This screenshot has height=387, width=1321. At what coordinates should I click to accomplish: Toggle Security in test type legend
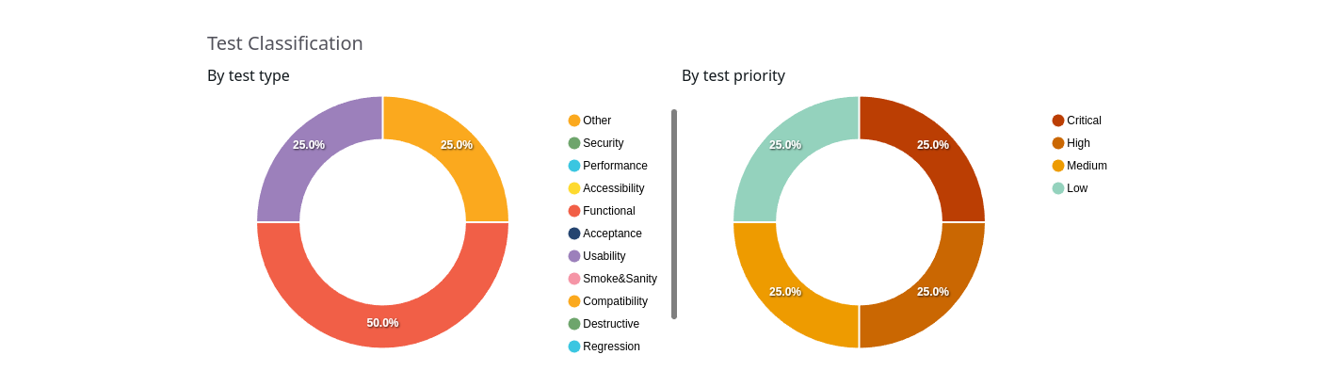click(x=603, y=143)
